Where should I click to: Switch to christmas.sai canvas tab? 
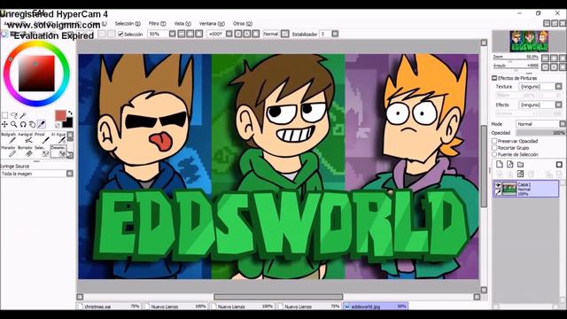coord(109,307)
